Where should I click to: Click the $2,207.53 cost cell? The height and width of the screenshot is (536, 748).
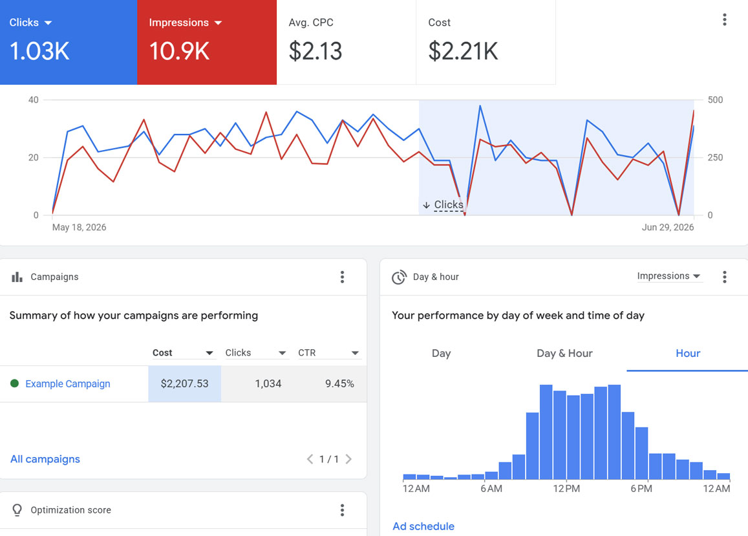185,384
